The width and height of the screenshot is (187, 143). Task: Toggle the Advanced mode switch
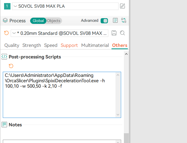pyautogui.click(x=104, y=21)
